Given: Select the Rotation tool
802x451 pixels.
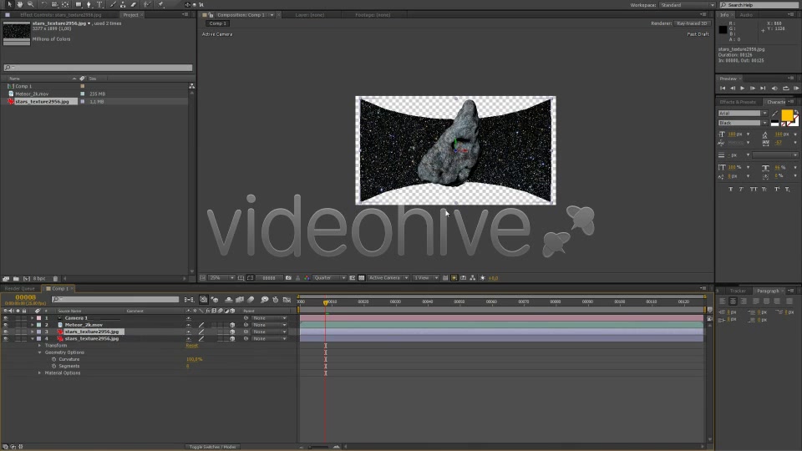Looking at the screenshot, I should (44, 5).
